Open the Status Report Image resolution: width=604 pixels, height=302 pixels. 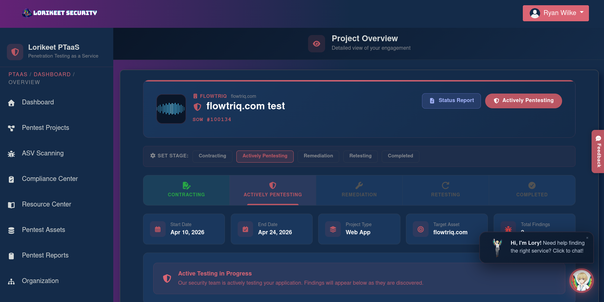coord(451,101)
